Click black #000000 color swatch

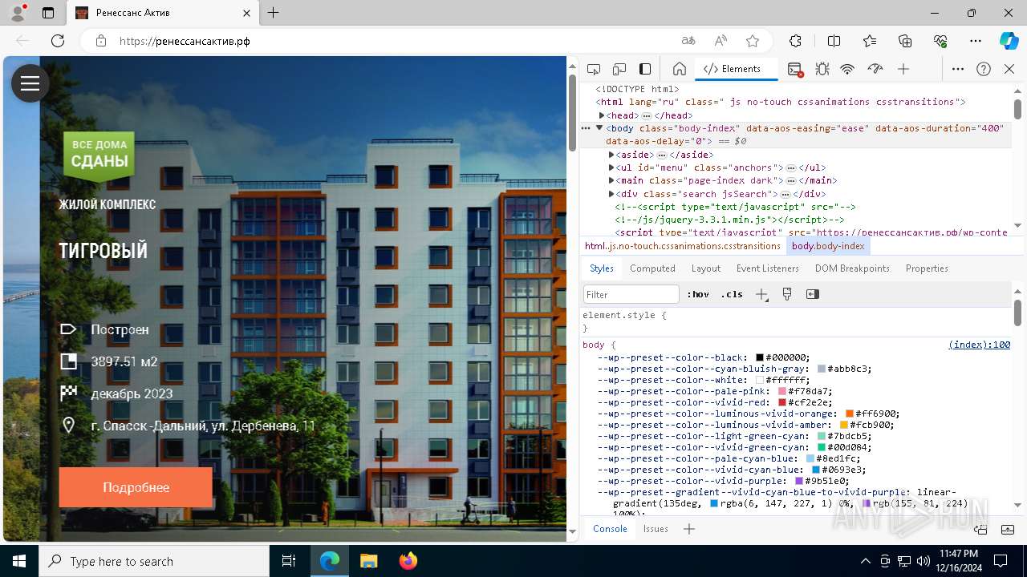pyautogui.click(x=759, y=357)
